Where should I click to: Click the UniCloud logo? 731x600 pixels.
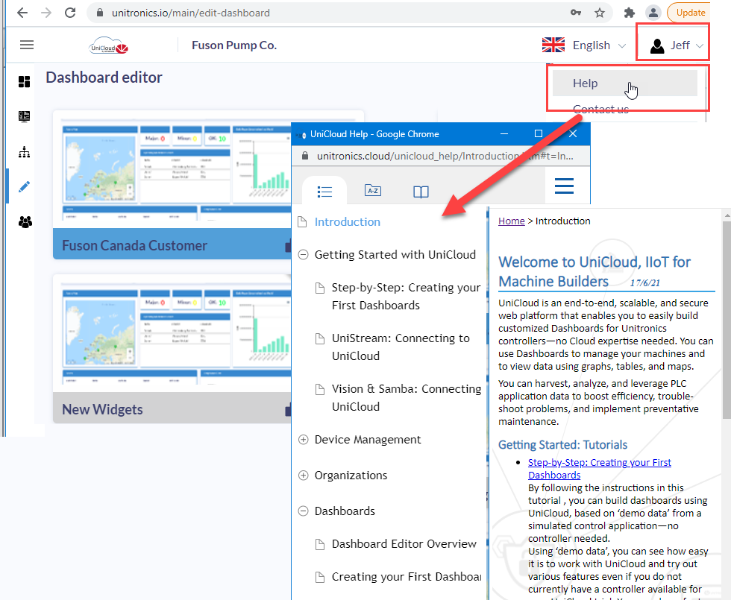point(109,45)
